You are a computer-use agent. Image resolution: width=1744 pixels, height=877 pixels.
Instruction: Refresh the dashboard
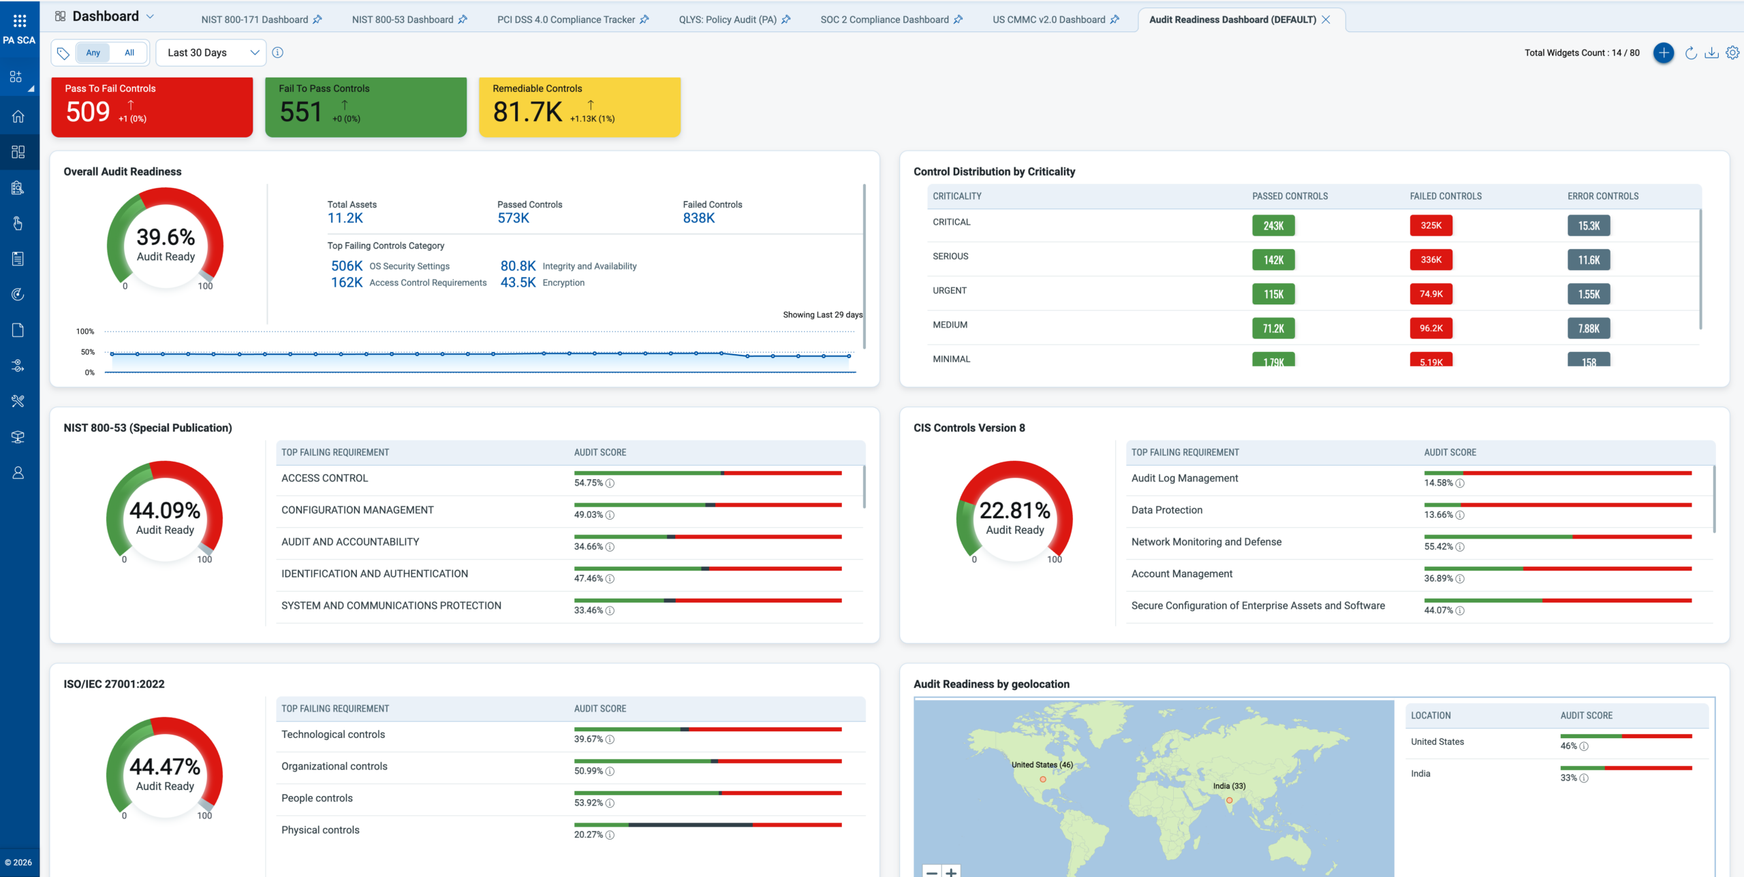1690,52
